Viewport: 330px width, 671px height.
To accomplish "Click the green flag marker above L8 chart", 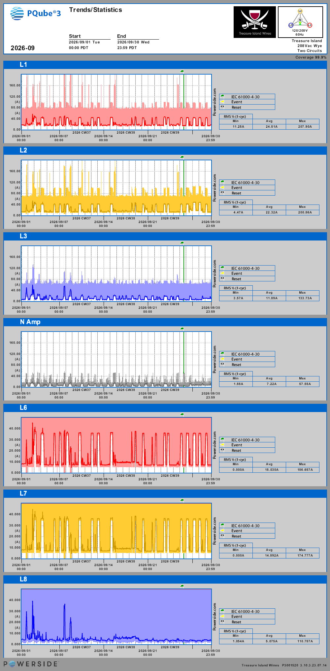I will (182, 586).
